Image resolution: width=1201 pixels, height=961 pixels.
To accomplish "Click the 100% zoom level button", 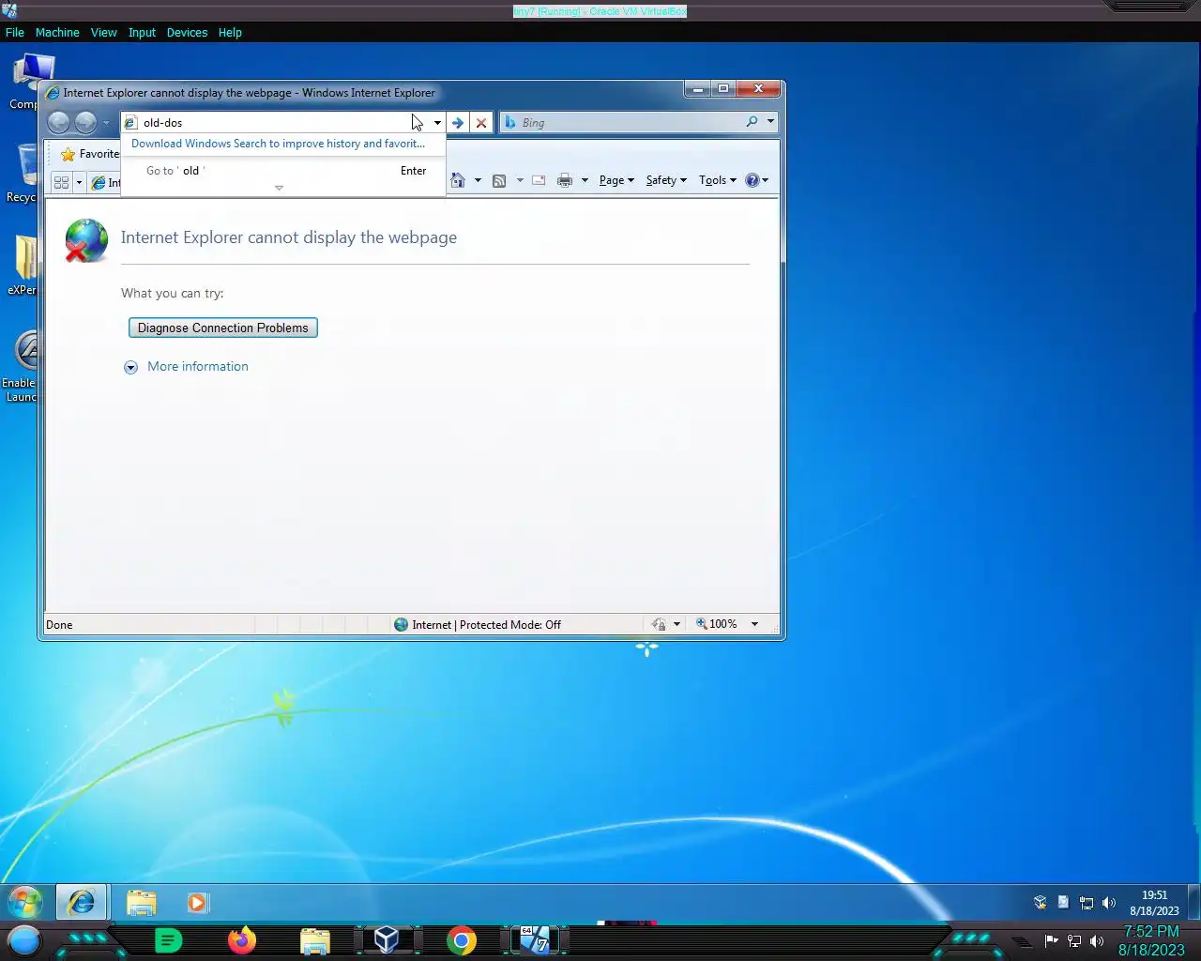I will [717, 624].
